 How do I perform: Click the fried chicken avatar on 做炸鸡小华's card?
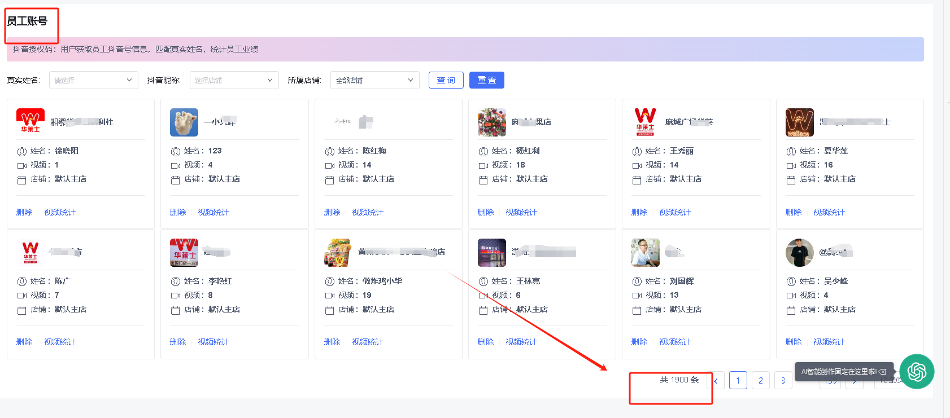click(338, 252)
